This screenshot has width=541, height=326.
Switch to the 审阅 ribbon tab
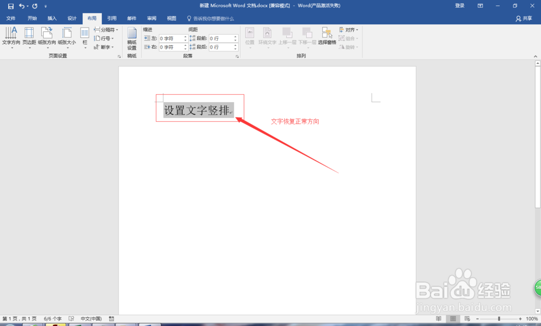[151, 18]
